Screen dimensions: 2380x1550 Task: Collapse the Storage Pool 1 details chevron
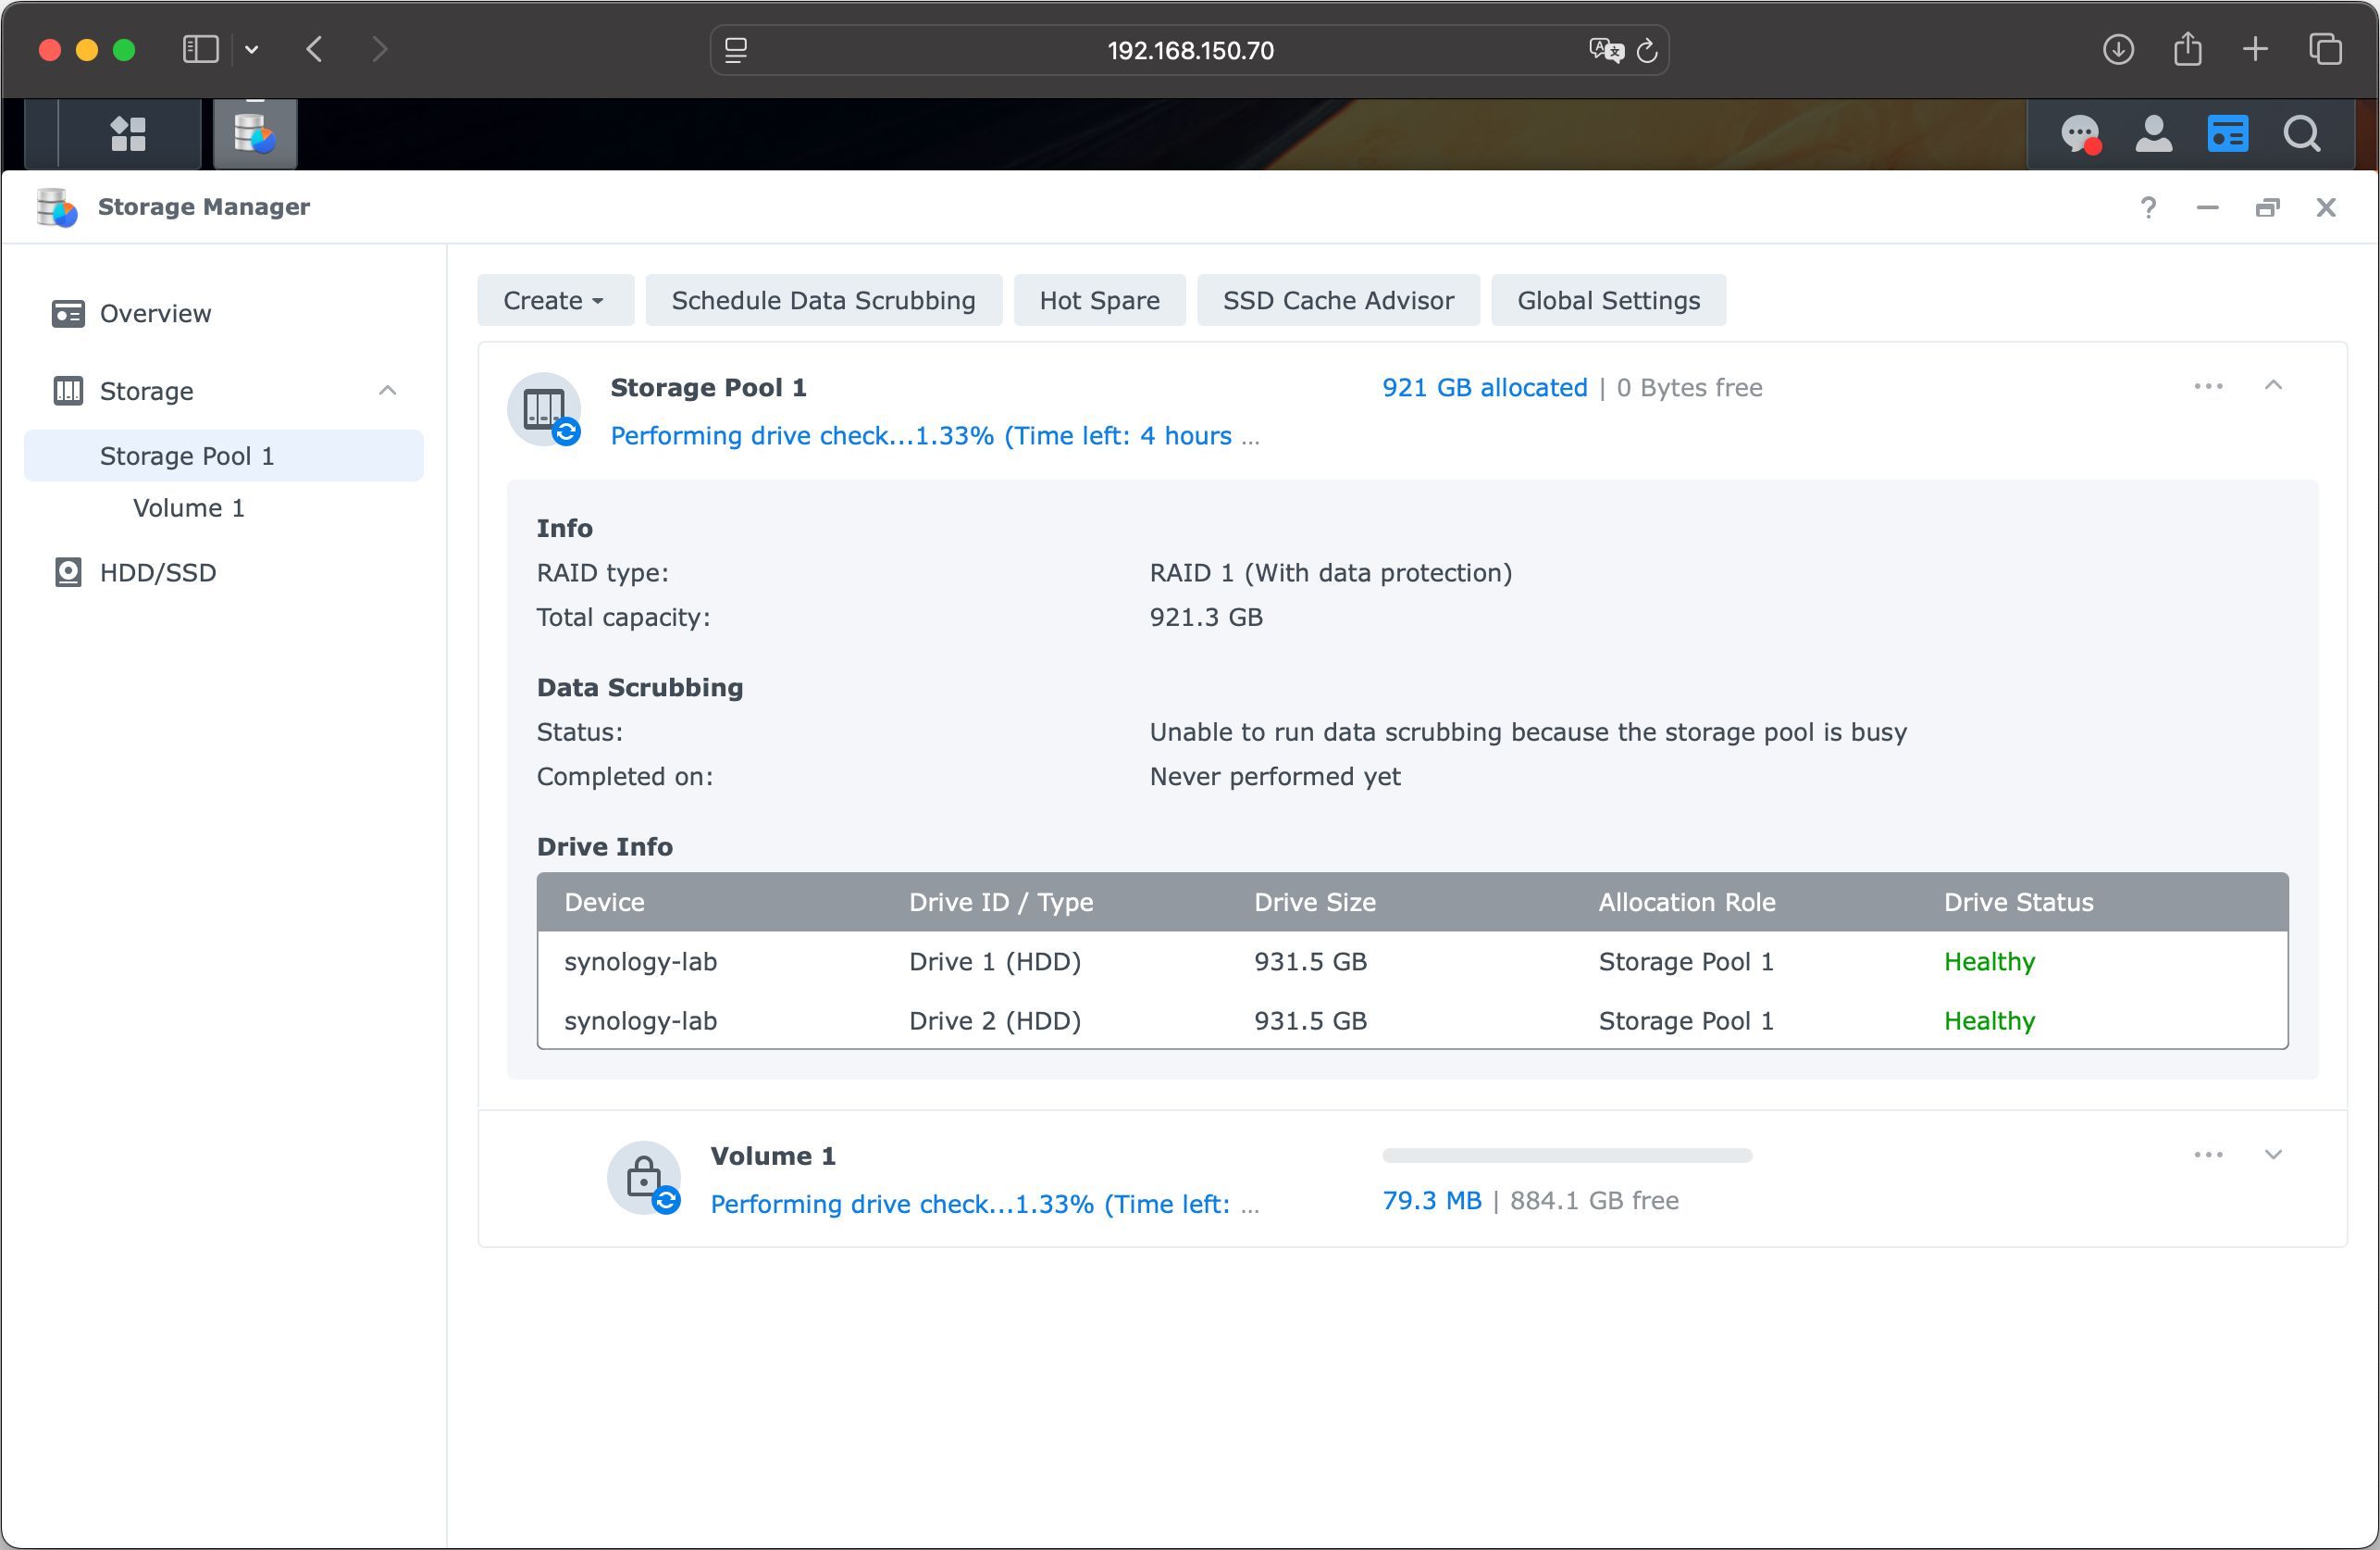point(2273,386)
